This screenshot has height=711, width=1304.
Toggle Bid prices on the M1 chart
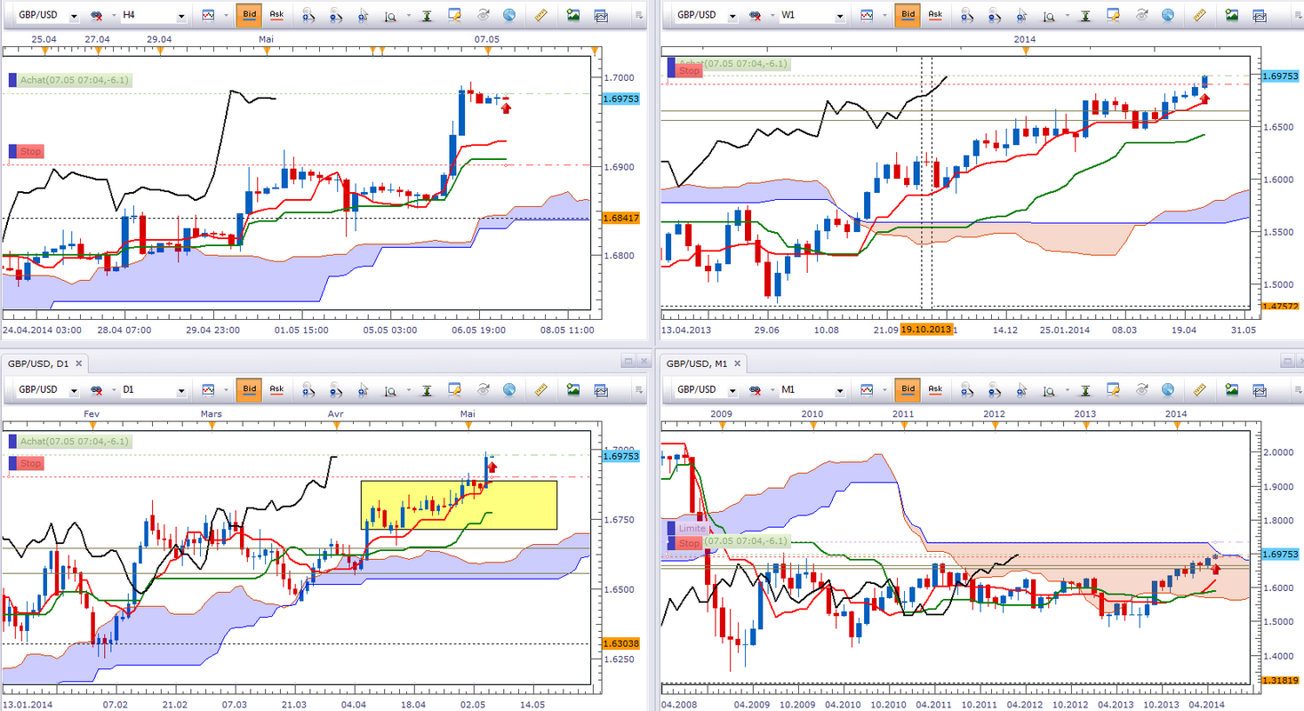[x=907, y=389]
